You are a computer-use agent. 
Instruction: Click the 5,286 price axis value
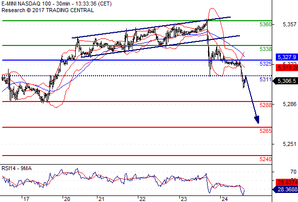point(289,104)
